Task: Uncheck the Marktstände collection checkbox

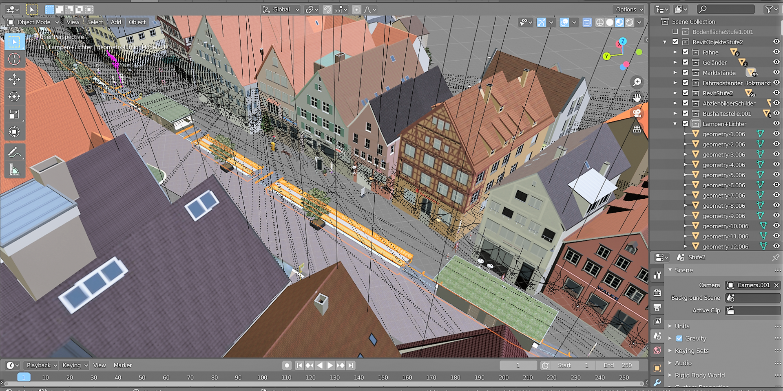Action: pos(685,72)
